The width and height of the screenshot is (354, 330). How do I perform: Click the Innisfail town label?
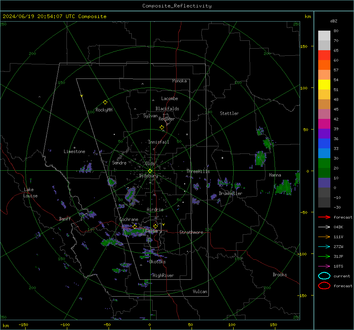pos(159,142)
